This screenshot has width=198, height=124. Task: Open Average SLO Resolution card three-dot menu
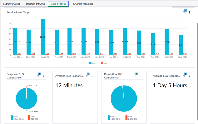click(x=189, y=76)
